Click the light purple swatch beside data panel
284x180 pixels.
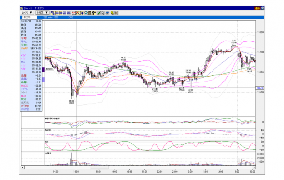[44, 80]
